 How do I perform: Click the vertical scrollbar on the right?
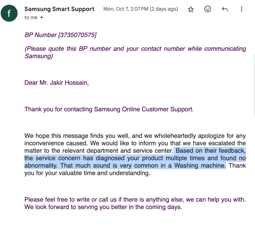[x=254, y=85]
